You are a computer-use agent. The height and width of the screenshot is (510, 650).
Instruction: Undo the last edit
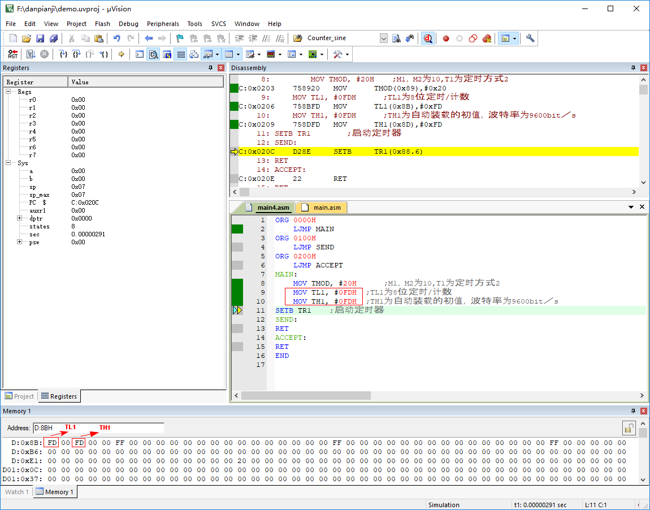(117, 38)
